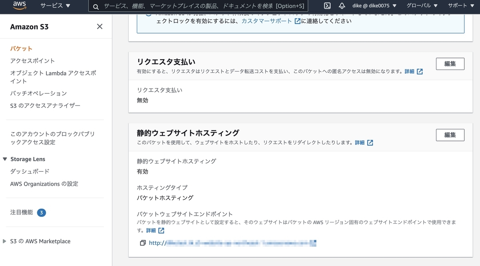480x266 pixels.
Task: Click the 有効 hosting status value
Action: [142, 171]
